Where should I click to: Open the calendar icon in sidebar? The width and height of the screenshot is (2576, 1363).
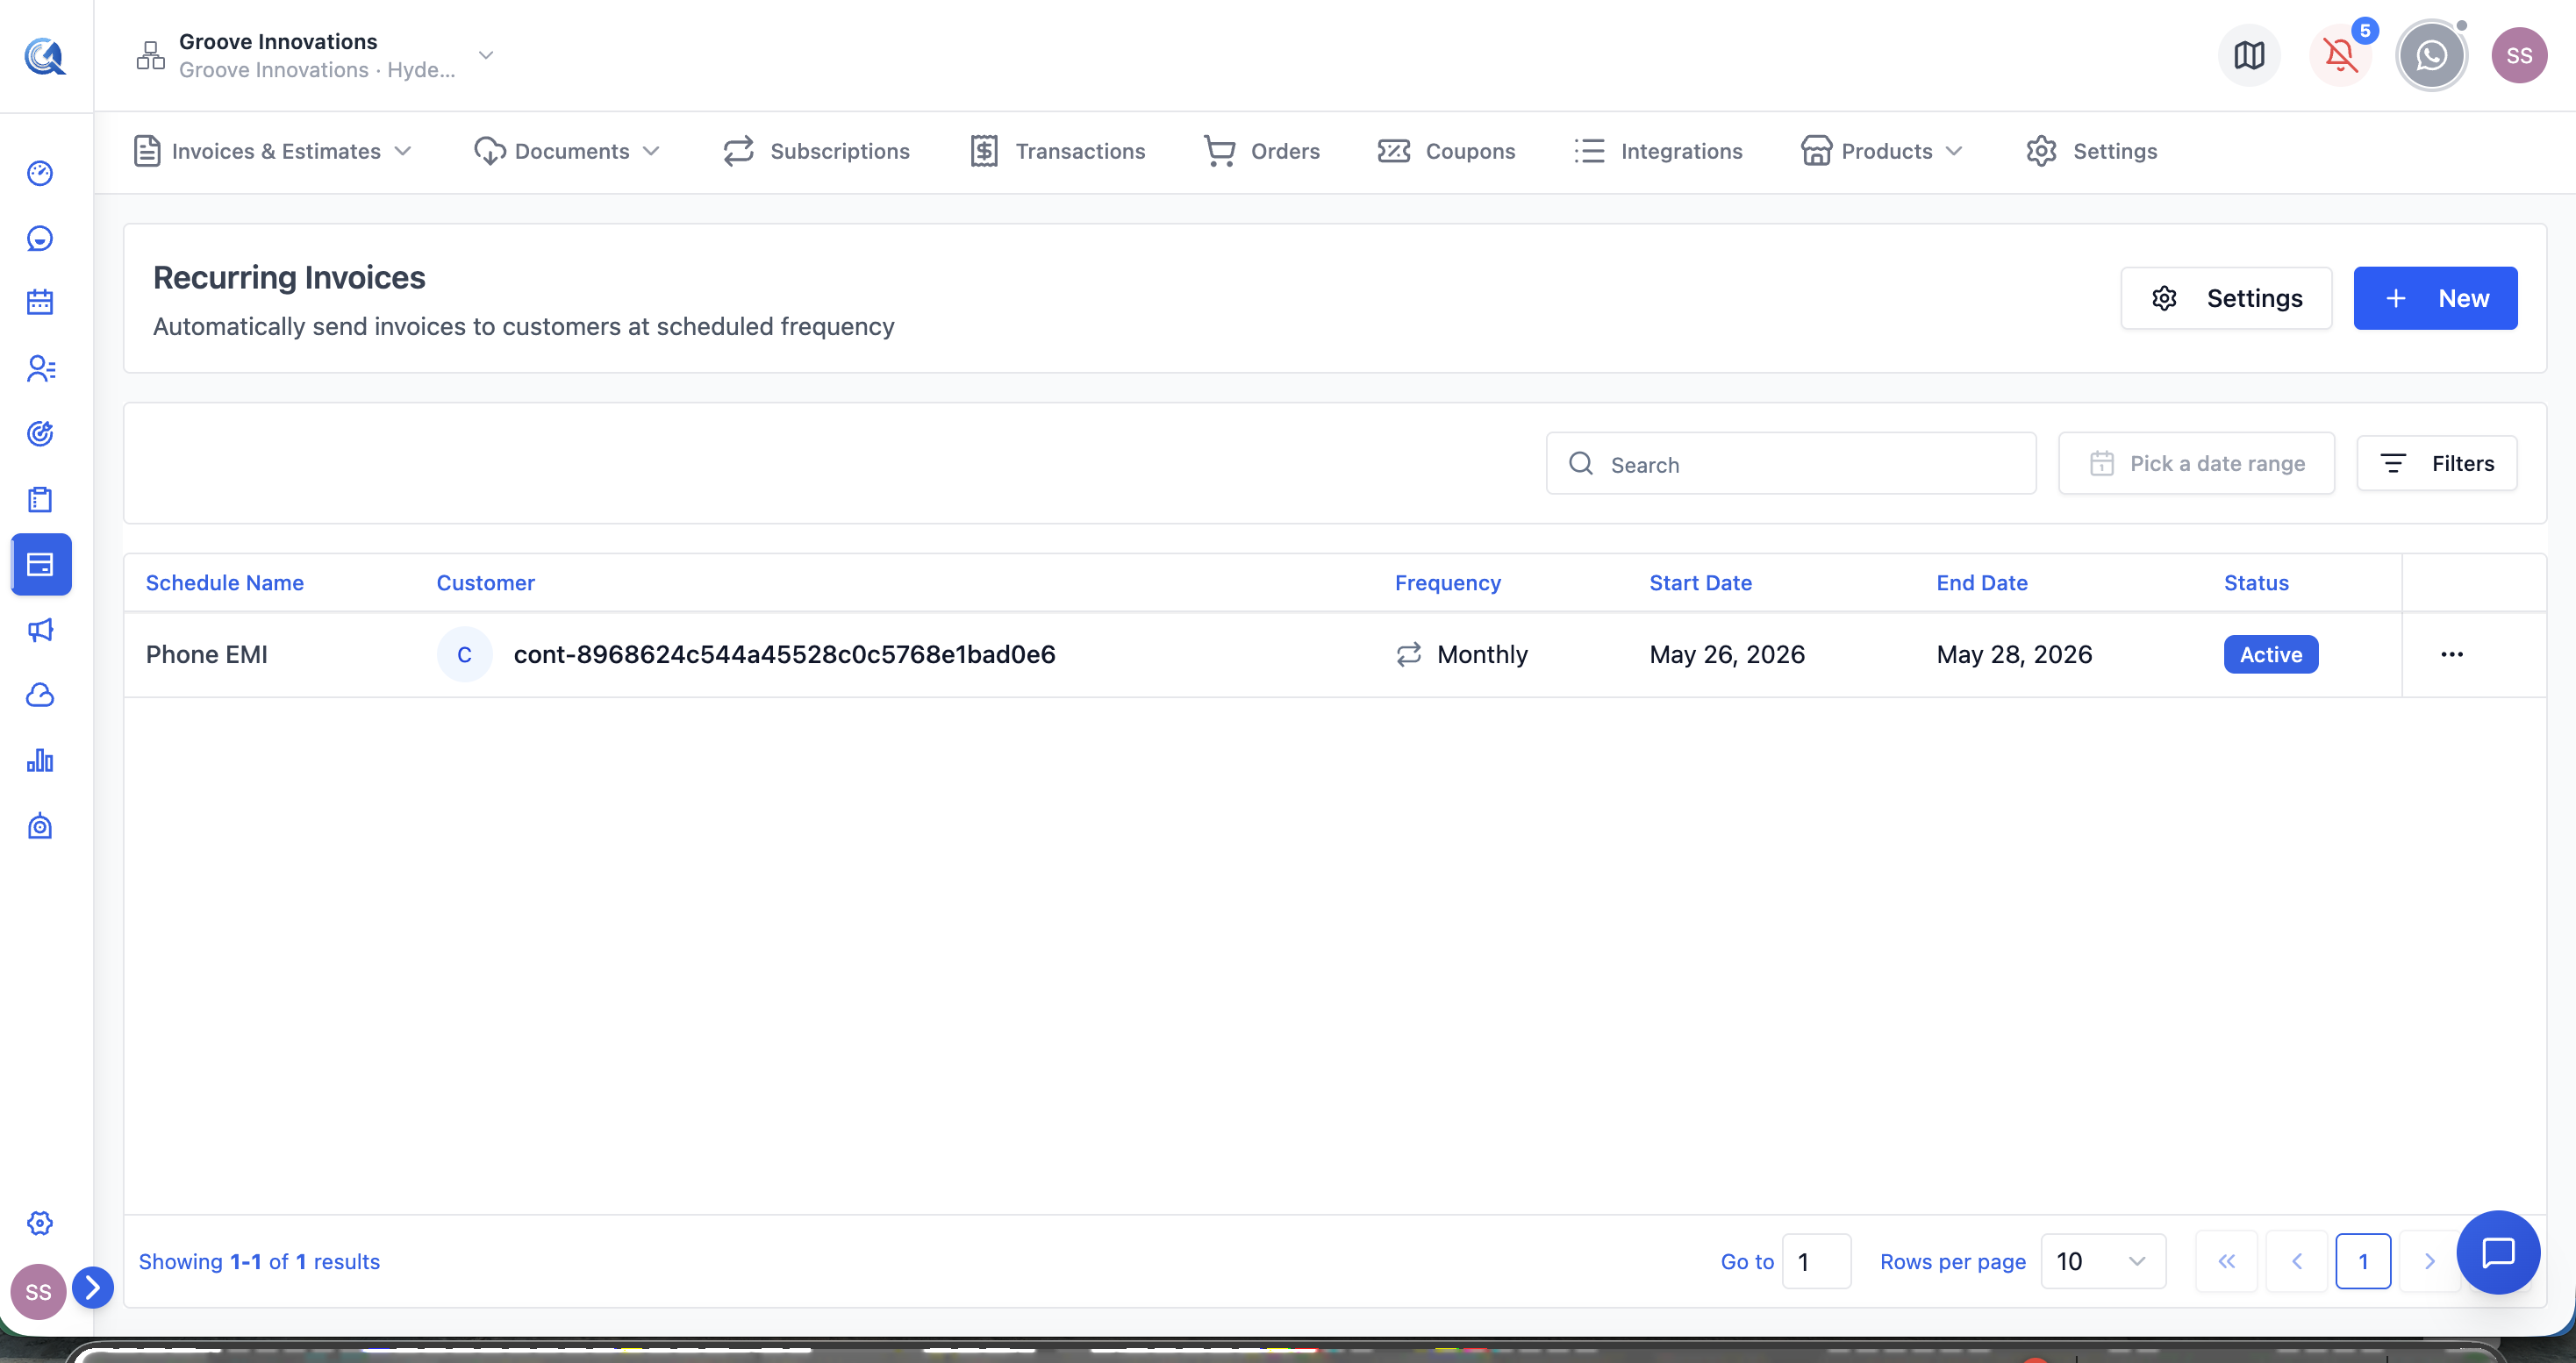tap(40, 302)
